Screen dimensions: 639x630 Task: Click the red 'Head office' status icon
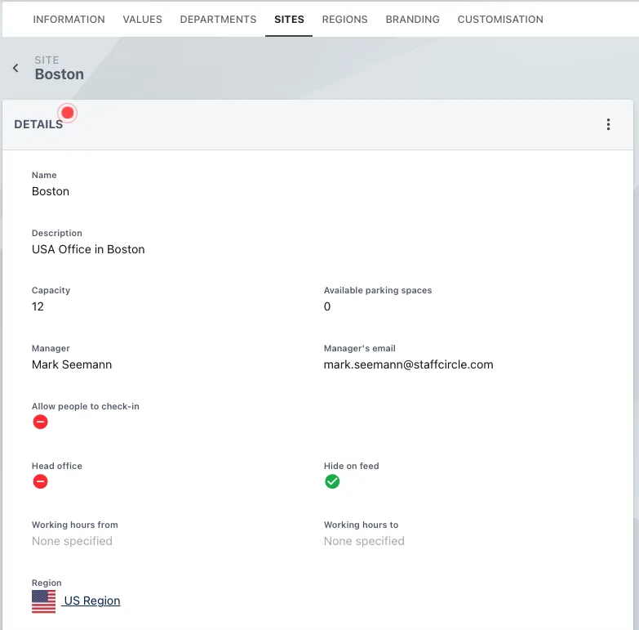[x=40, y=481]
